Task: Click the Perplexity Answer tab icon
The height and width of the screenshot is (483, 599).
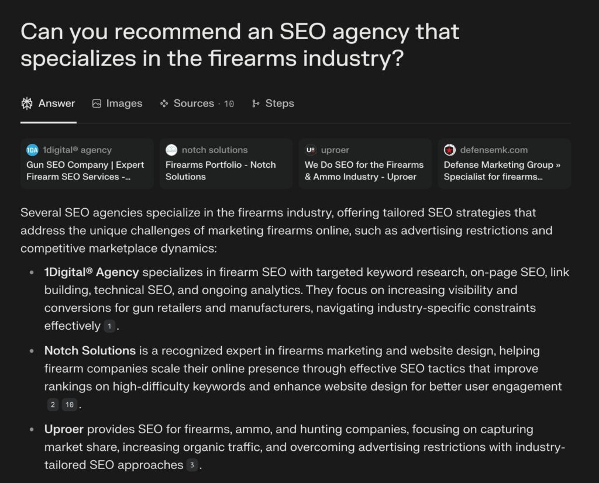Action: (27, 103)
